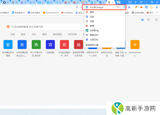Viewport: 160px width, 115px height.
Task: Click the scissors screenshot tool icon
Action: 129,7
